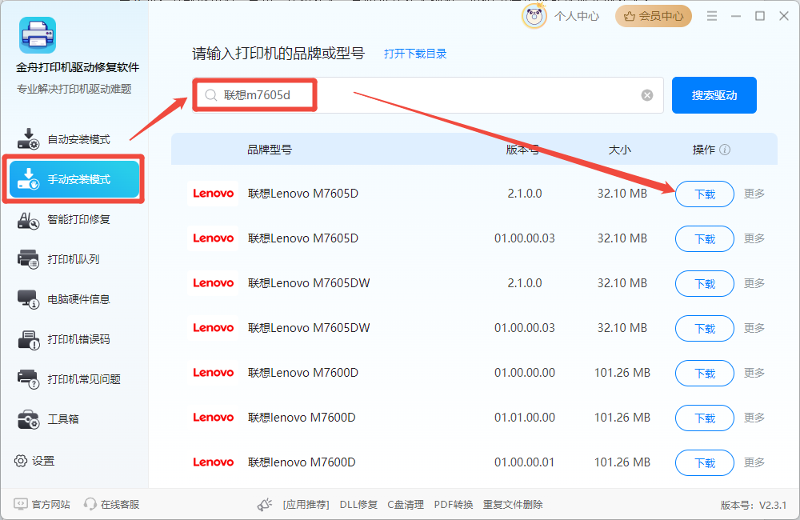The image size is (800, 520).
Task: Click hardware info monitor icon
Action: [28, 299]
